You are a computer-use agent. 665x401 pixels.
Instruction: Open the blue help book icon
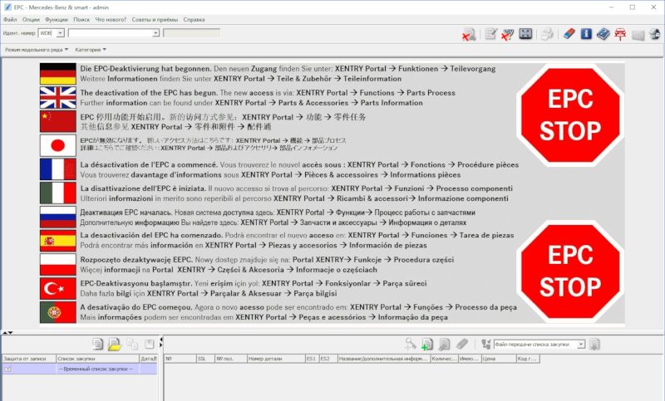pyautogui.click(x=603, y=34)
